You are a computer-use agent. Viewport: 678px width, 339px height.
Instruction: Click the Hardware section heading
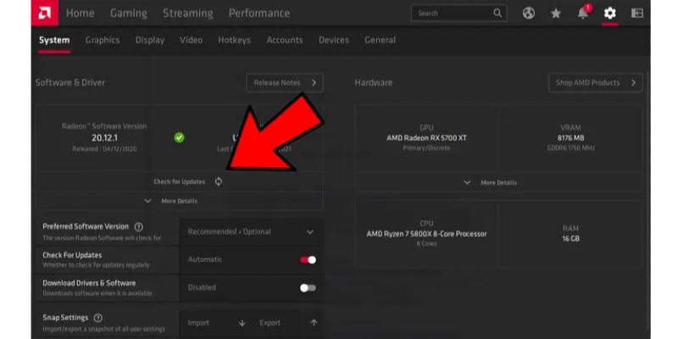(374, 82)
